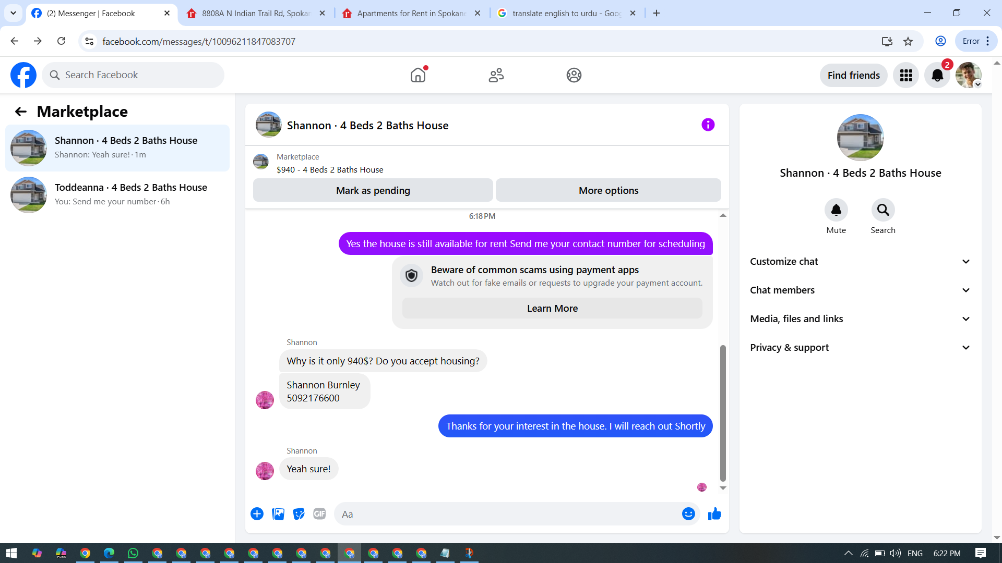The image size is (1002, 563).
Task: Open Chrome Error menu button
Action: coord(976,41)
